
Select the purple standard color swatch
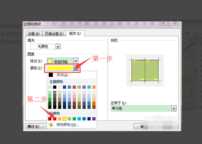coord(94,119)
